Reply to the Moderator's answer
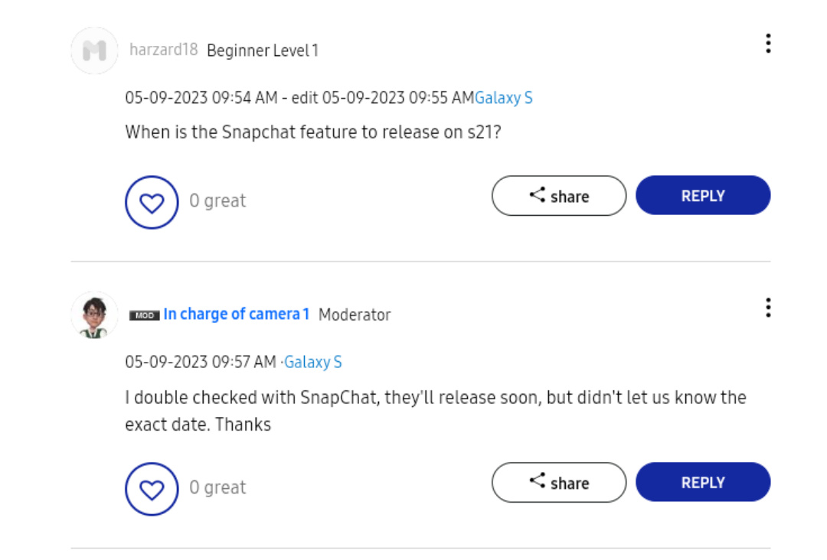The width and height of the screenshot is (827, 560). point(702,482)
